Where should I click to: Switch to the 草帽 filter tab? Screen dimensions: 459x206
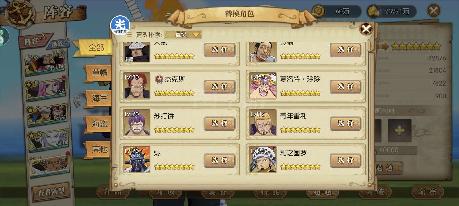[98, 73]
